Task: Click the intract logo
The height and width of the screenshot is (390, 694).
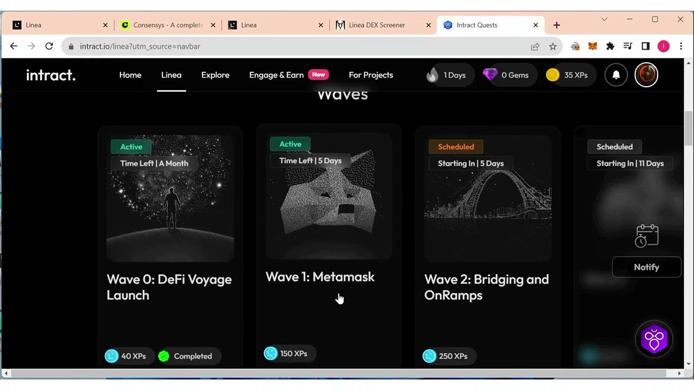Action: point(51,75)
